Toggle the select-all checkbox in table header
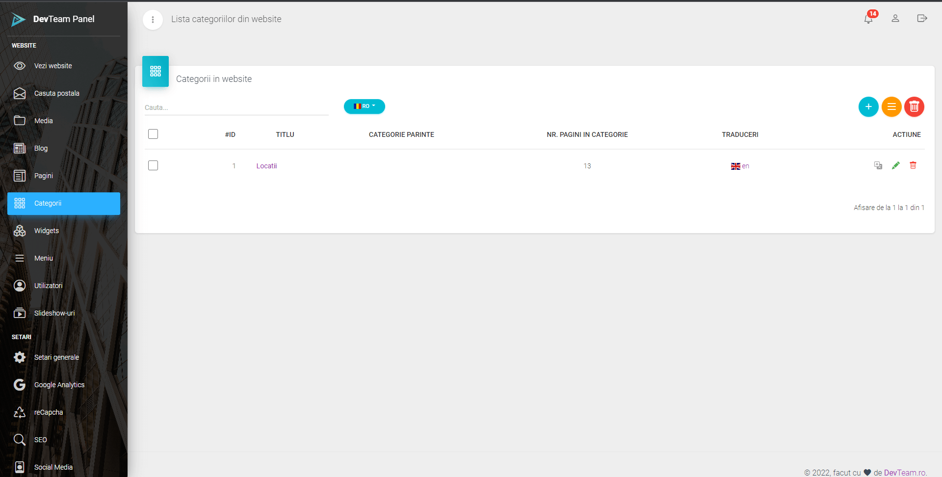Viewport: 942px width, 477px height. pyautogui.click(x=153, y=134)
